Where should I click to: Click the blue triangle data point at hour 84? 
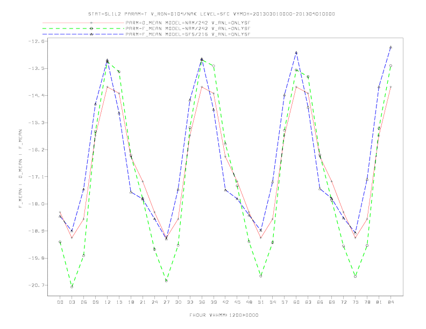[391, 47]
